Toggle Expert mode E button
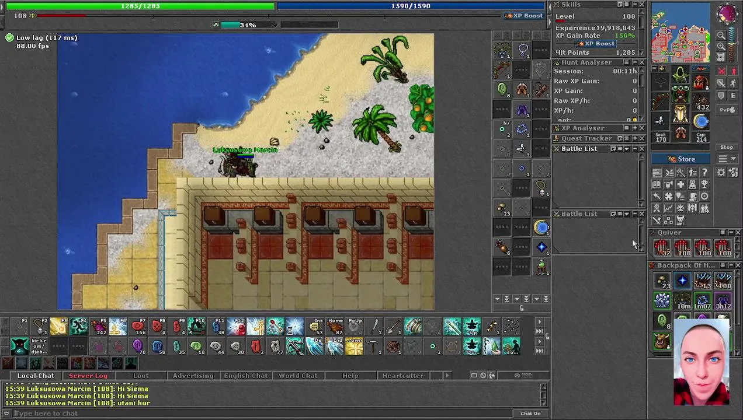This screenshot has width=743, height=420. coord(734,96)
